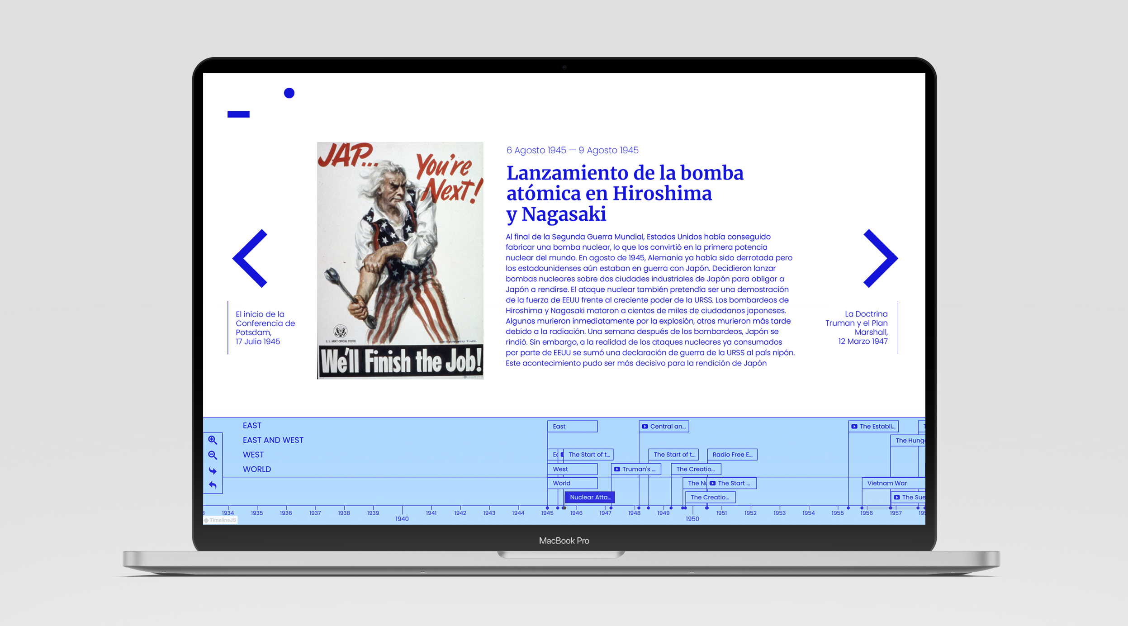The image size is (1128, 626).
Task: Open the The Establi... timeline event
Action: (873, 427)
